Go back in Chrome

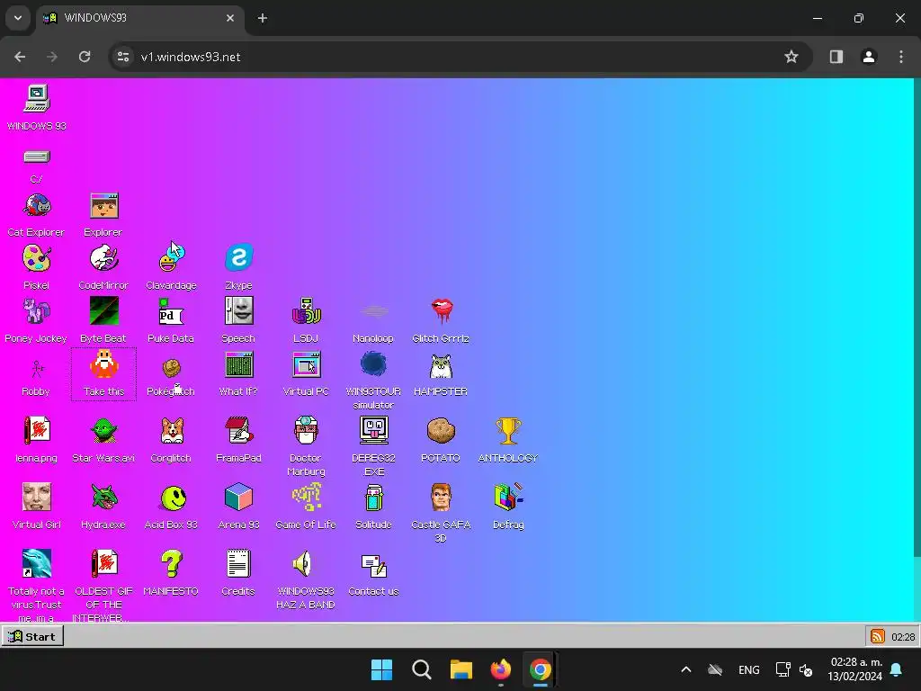pyautogui.click(x=20, y=57)
